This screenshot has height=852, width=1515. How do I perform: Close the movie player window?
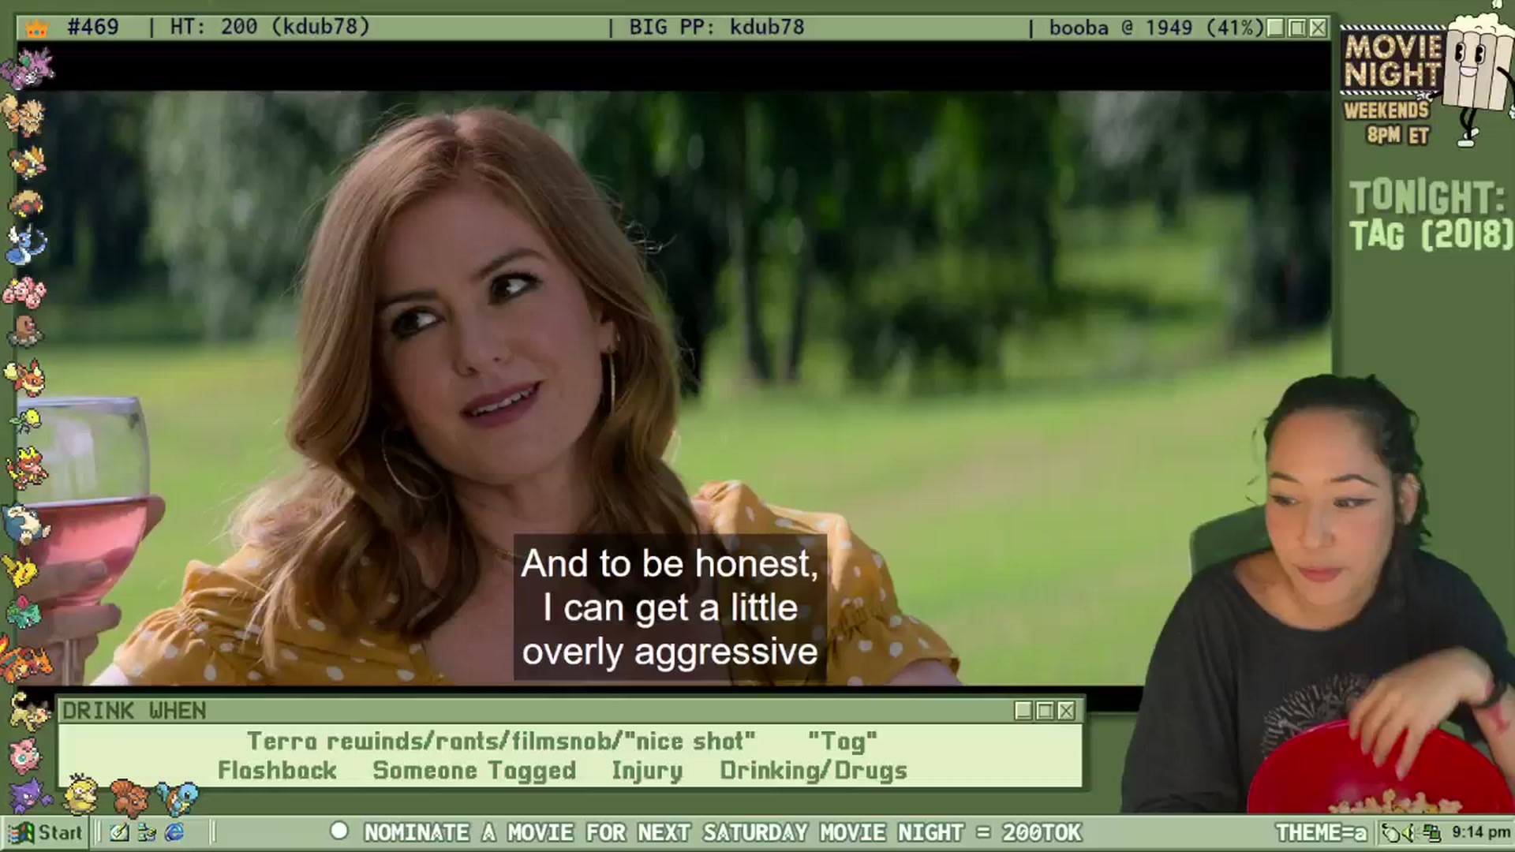point(1318,28)
